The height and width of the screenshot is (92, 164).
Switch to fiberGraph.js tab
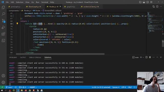34,7
